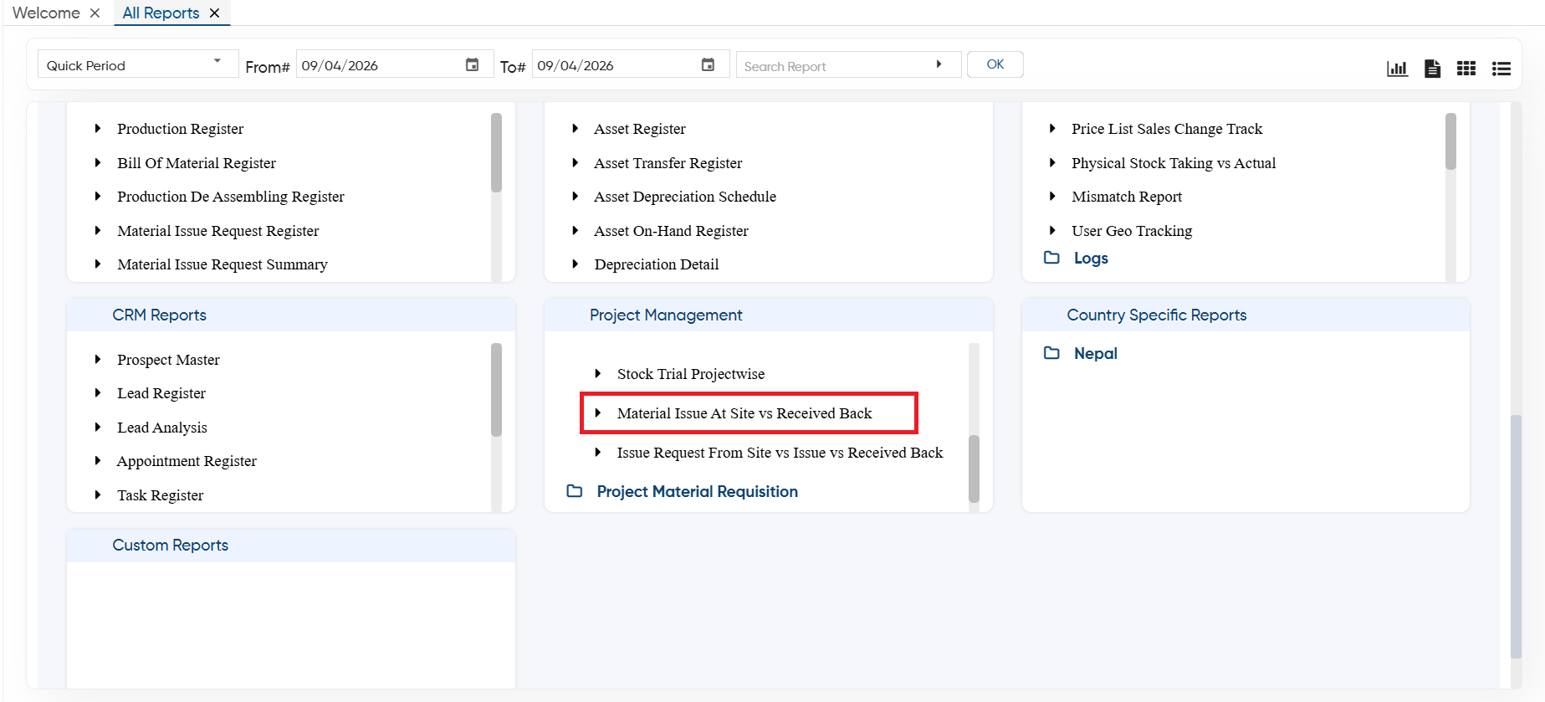Switch to the list view icon
Image resolution: width=1545 pixels, height=702 pixels.
tap(1502, 69)
